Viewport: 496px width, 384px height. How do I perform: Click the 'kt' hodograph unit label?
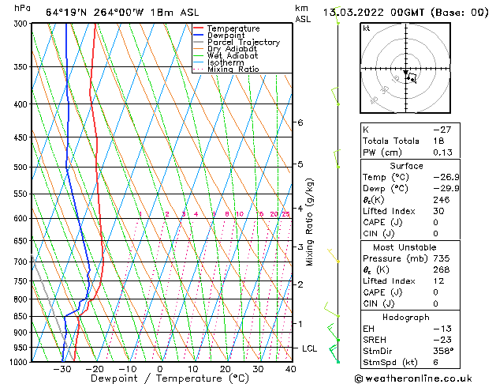367,28
